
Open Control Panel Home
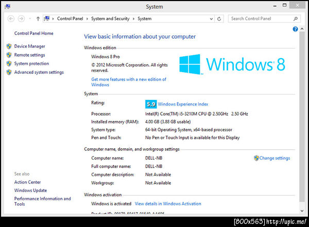click(x=33, y=33)
